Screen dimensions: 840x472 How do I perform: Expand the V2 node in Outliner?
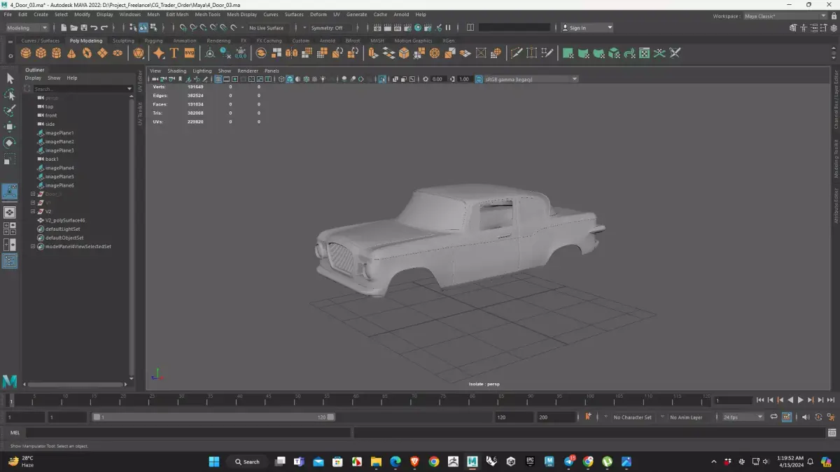[x=33, y=211]
